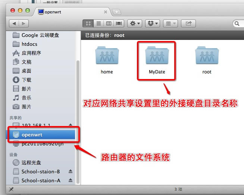Click the customize icon in status bar

tap(11, 189)
